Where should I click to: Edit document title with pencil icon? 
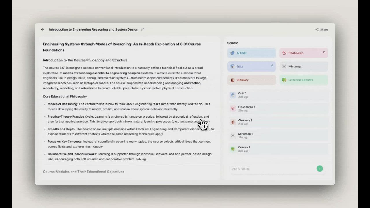tap(142, 29)
